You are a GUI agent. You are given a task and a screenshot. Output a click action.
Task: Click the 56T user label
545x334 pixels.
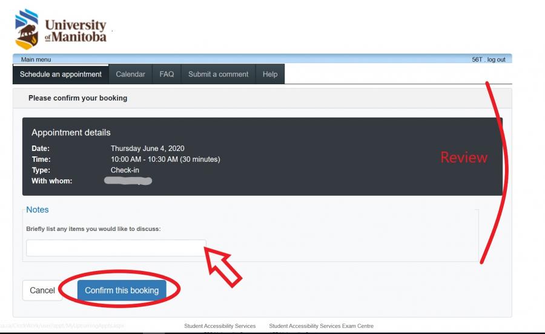pos(477,59)
